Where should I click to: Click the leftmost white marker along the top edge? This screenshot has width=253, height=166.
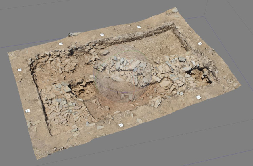[61, 44]
